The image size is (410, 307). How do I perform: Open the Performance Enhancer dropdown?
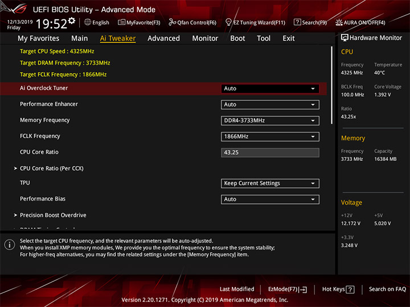click(x=270, y=105)
